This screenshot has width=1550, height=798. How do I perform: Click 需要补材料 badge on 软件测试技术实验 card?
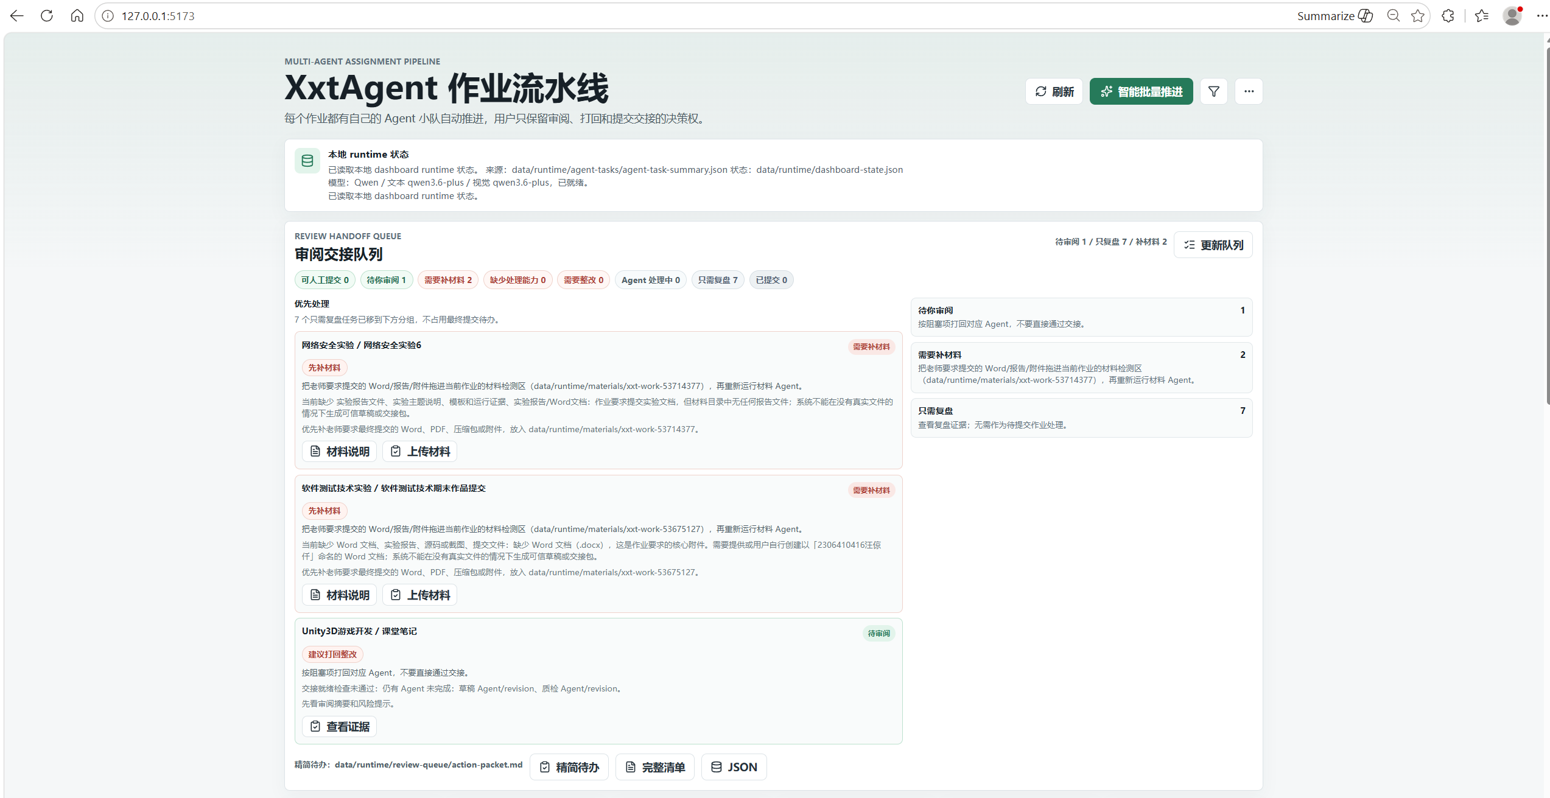(871, 491)
